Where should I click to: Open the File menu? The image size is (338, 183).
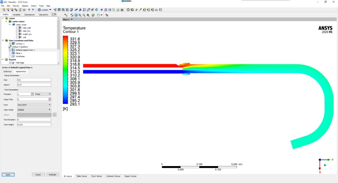point(3,6)
